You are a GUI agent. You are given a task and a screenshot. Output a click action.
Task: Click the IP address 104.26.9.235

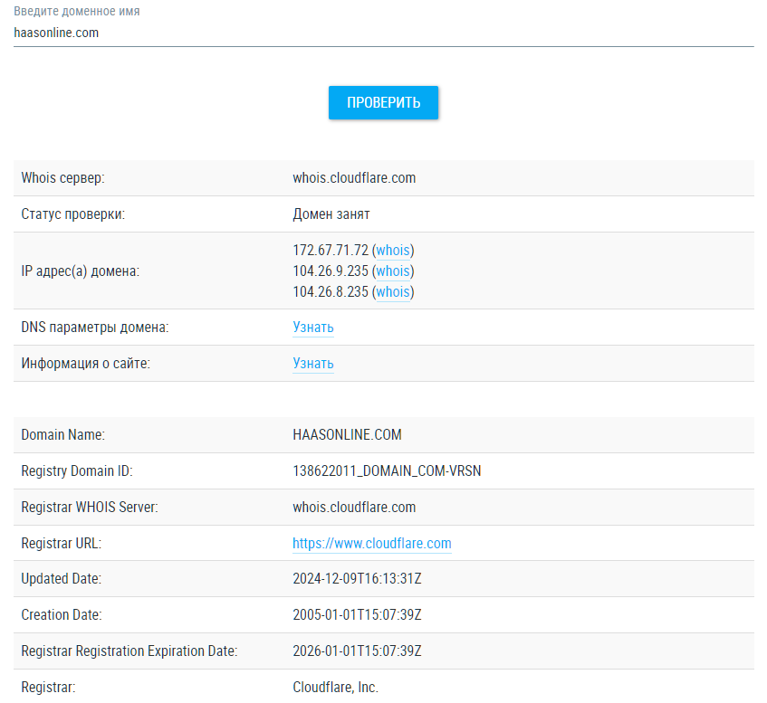[331, 271]
